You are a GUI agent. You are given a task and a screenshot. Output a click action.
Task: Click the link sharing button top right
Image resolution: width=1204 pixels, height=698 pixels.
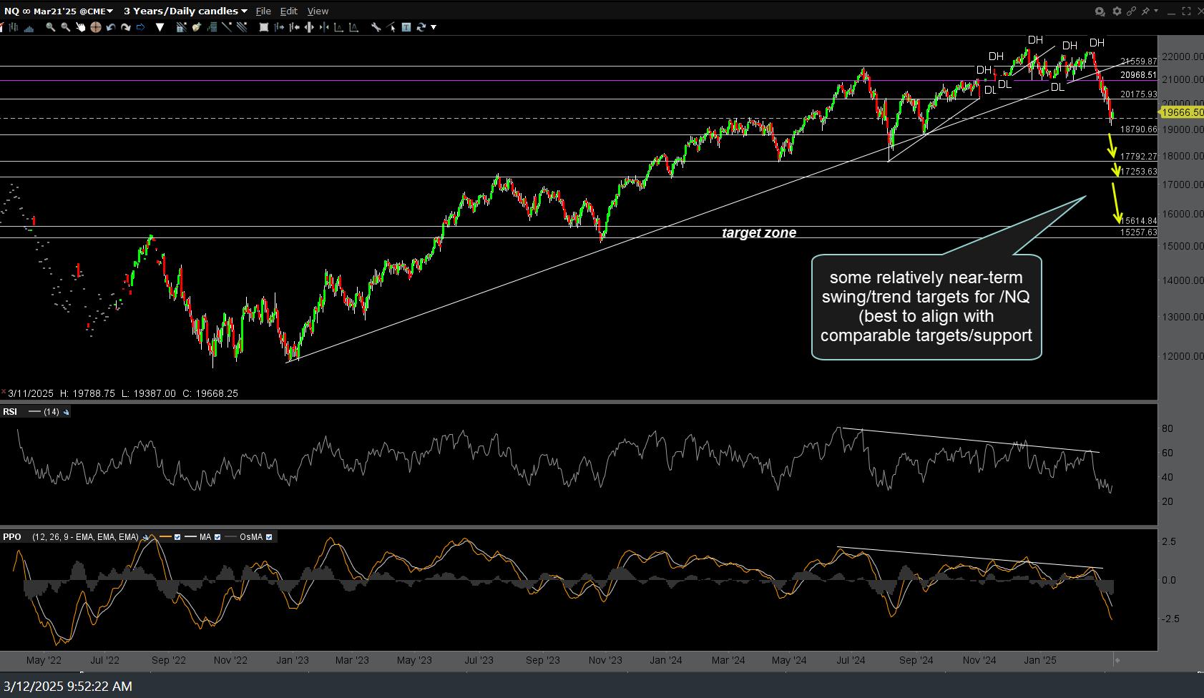(1132, 11)
